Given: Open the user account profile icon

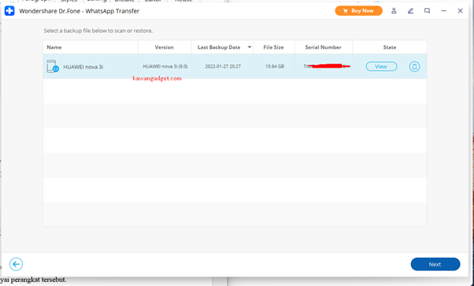Looking at the screenshot, I should click(x=394, y=11).
